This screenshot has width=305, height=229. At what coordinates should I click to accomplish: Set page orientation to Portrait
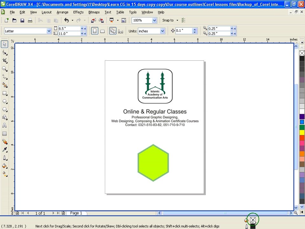[x=95, y=31]
